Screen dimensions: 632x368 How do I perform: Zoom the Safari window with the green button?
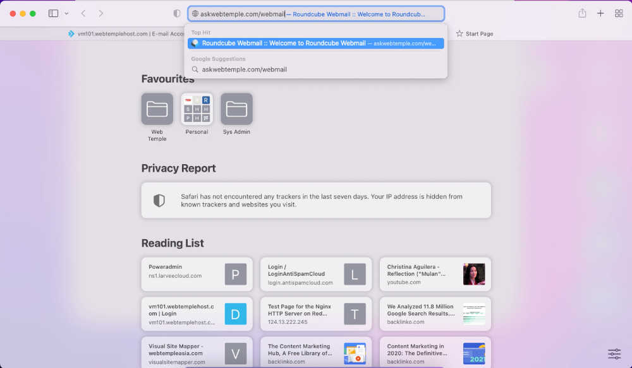(x=33, y=14)
